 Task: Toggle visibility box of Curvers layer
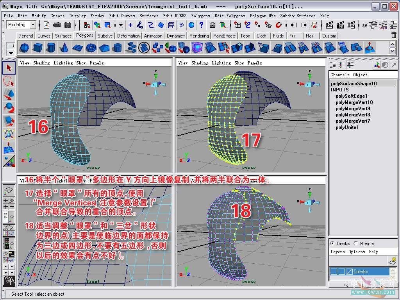point(334,271)
